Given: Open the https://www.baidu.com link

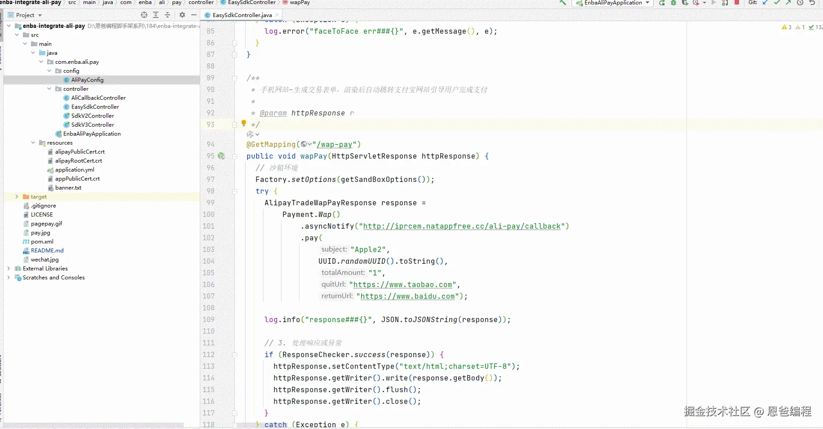Looking at the screenshot, I should pos(408,296).
